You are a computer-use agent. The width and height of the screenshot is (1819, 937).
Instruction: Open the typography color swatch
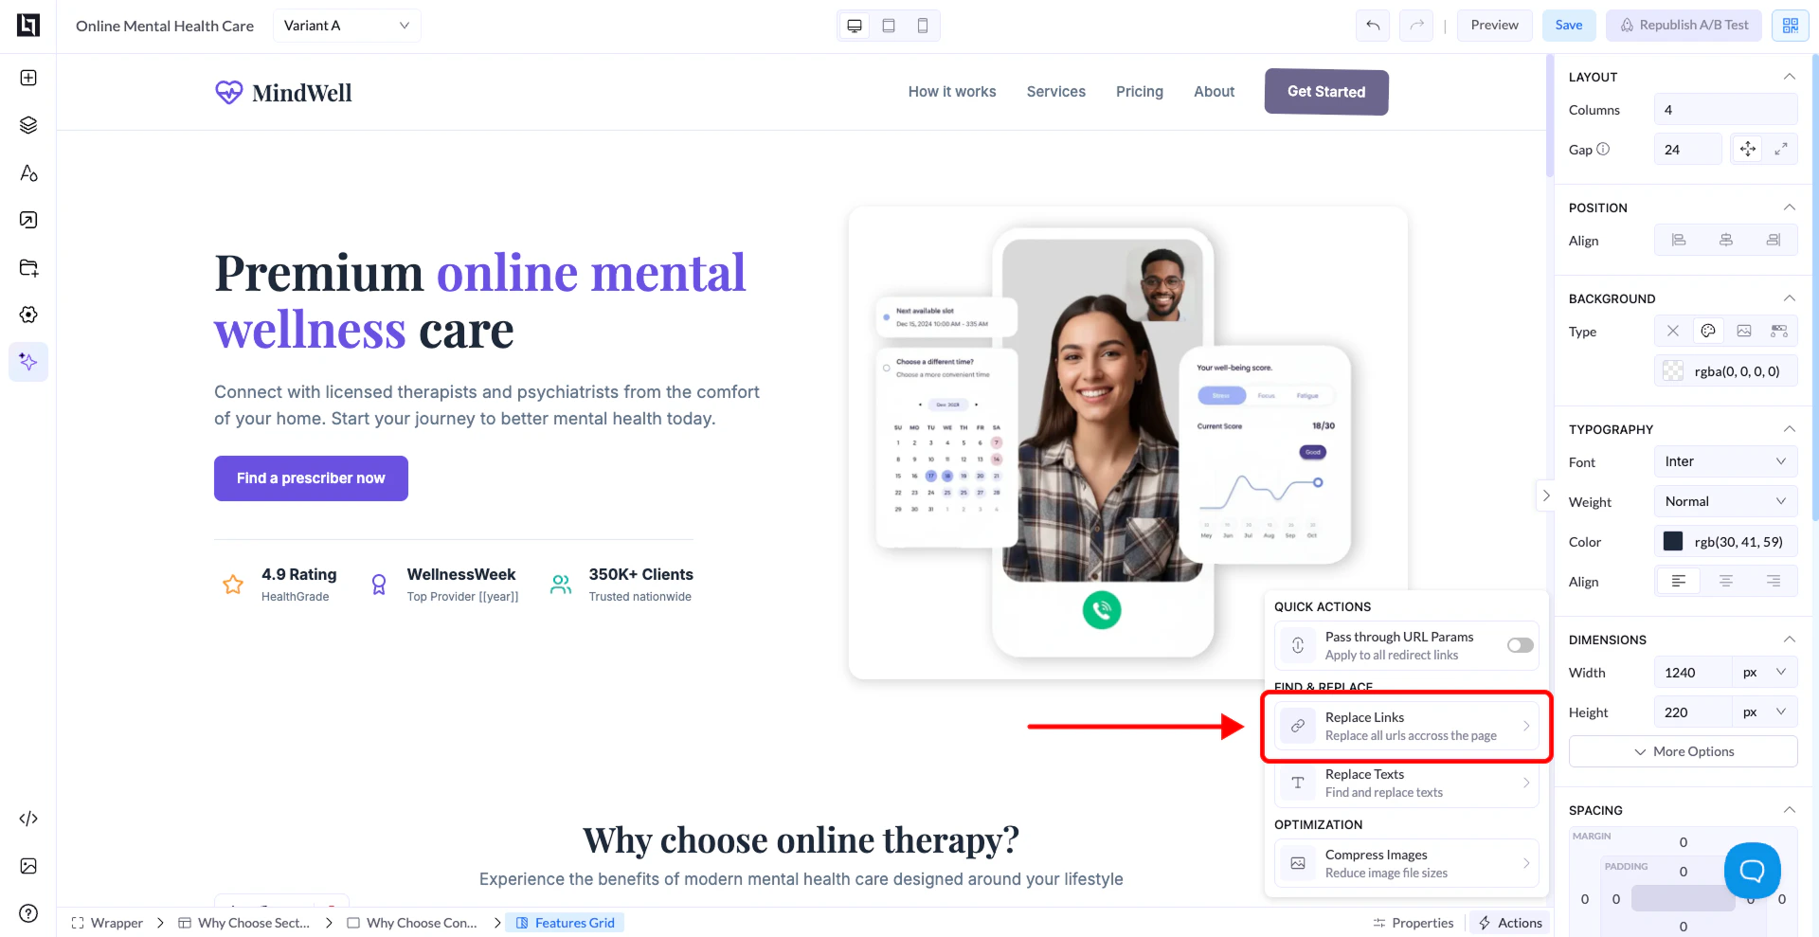click(x=1673, y=541)
